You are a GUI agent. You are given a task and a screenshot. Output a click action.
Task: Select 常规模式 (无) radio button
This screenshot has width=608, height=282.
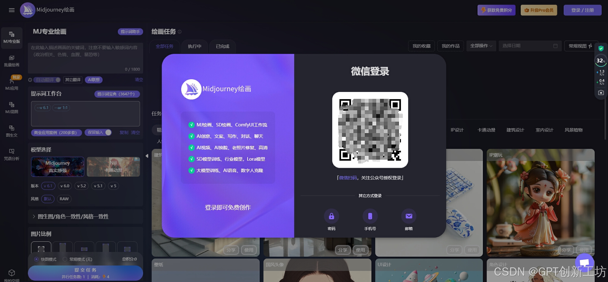(x=65, y=259)
